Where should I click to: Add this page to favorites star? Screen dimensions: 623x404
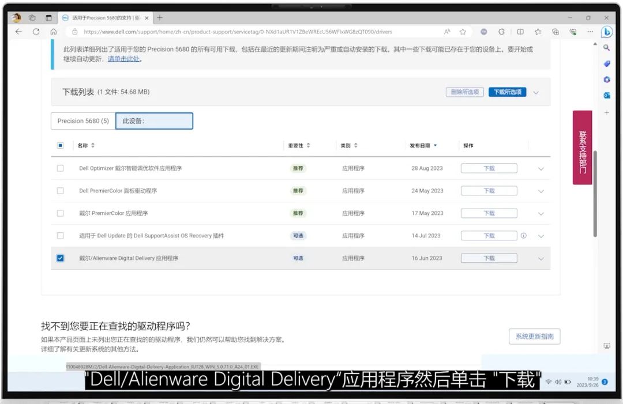click(x=463, y=32)
